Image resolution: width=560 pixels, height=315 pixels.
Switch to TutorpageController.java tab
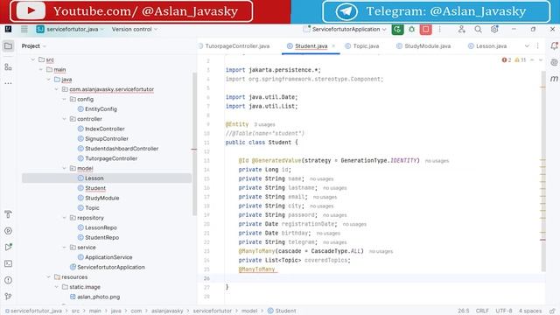coord(234,46)
